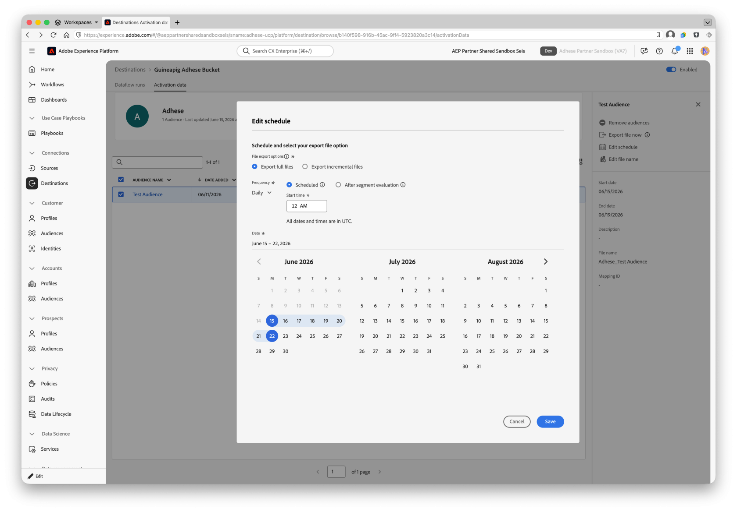737x512 pixels.
Task: Open the app switcher grid
Action: [x=690, y=51]
